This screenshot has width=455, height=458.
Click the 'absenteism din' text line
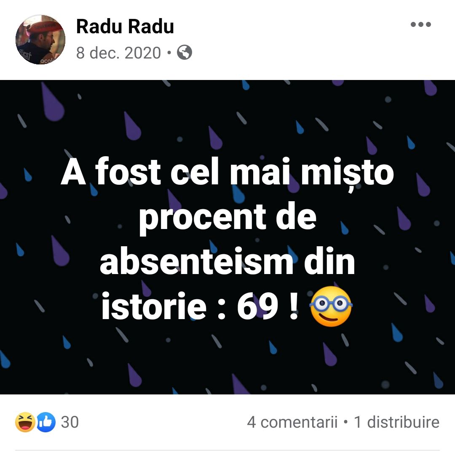(227, 261)
